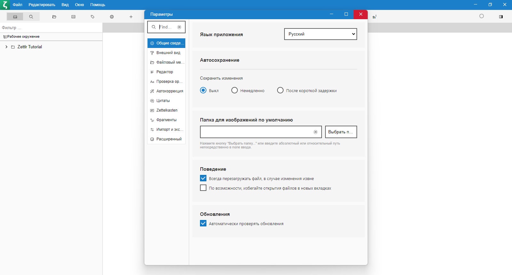Viewport: 512px width, 275px height.
Task: Click the Рабочее окружение header text
Action: coord(23,37)
